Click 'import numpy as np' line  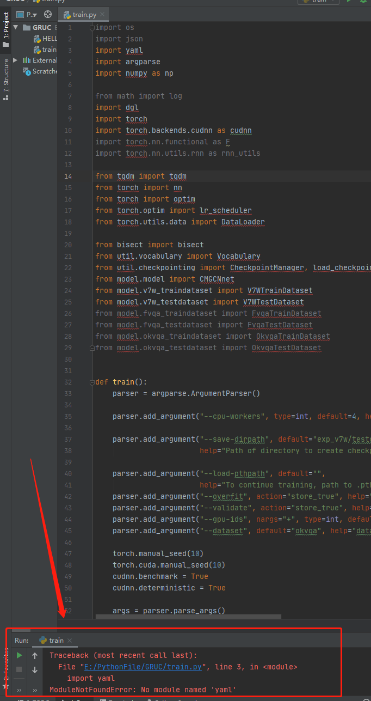pos(134,73)
